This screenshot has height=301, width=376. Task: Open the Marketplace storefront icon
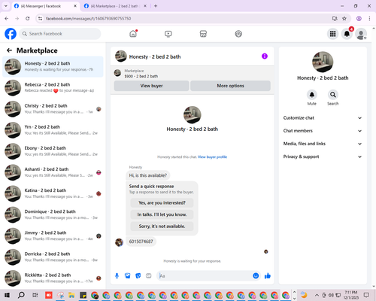point(203,34)
